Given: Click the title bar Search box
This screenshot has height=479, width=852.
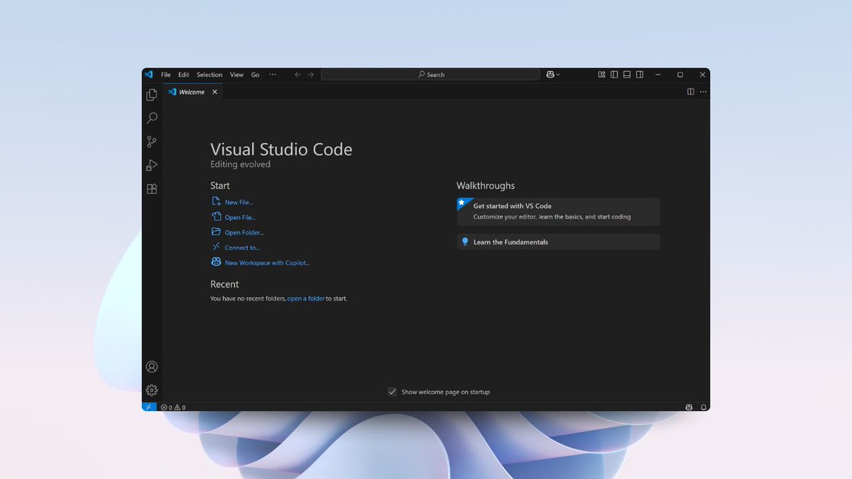Looking at the screenshot, I should click(430, 75).
